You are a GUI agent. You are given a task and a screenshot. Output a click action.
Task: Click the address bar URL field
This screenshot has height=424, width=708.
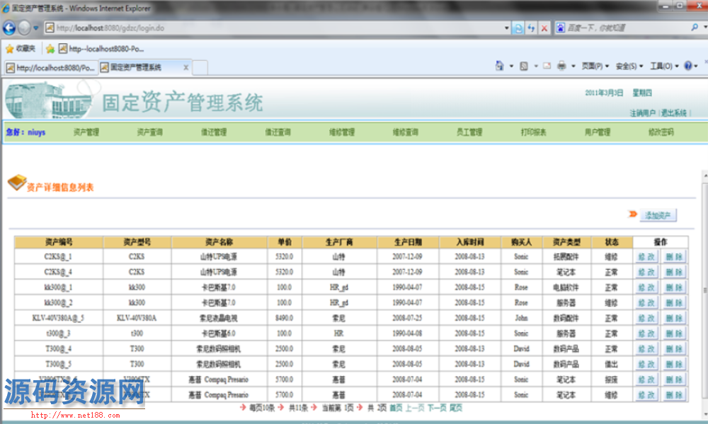coord(273,28)
